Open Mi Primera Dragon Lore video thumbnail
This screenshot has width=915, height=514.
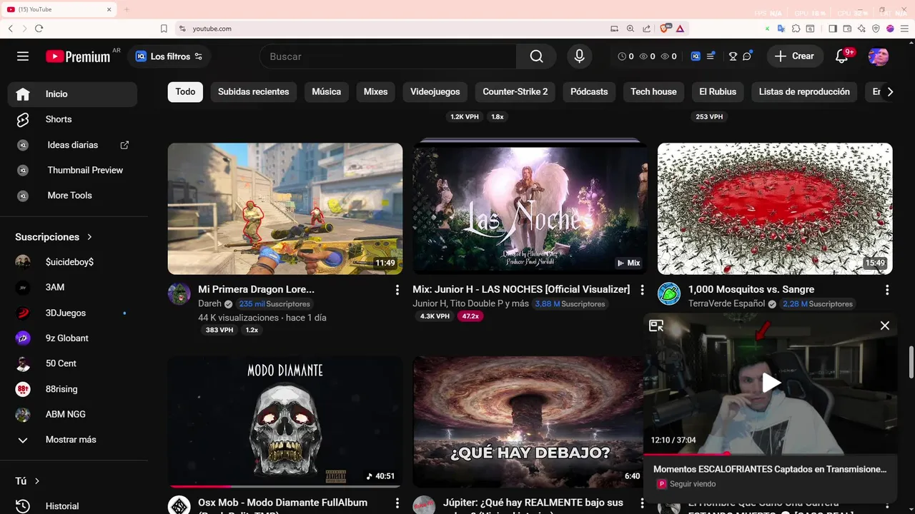[x=285, y=208]
